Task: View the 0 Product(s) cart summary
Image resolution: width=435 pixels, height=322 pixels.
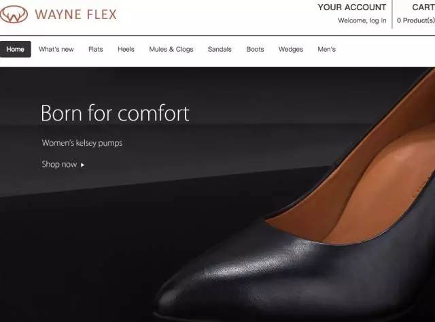Action: pyautogui.click(x=415, y=20)
